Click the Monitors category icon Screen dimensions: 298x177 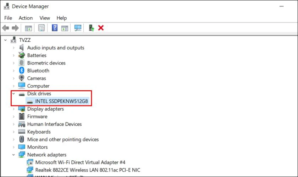pyautogui.click(x=22, y=147)
